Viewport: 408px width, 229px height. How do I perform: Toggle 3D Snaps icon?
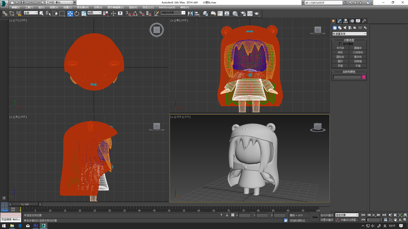(128, 13)
